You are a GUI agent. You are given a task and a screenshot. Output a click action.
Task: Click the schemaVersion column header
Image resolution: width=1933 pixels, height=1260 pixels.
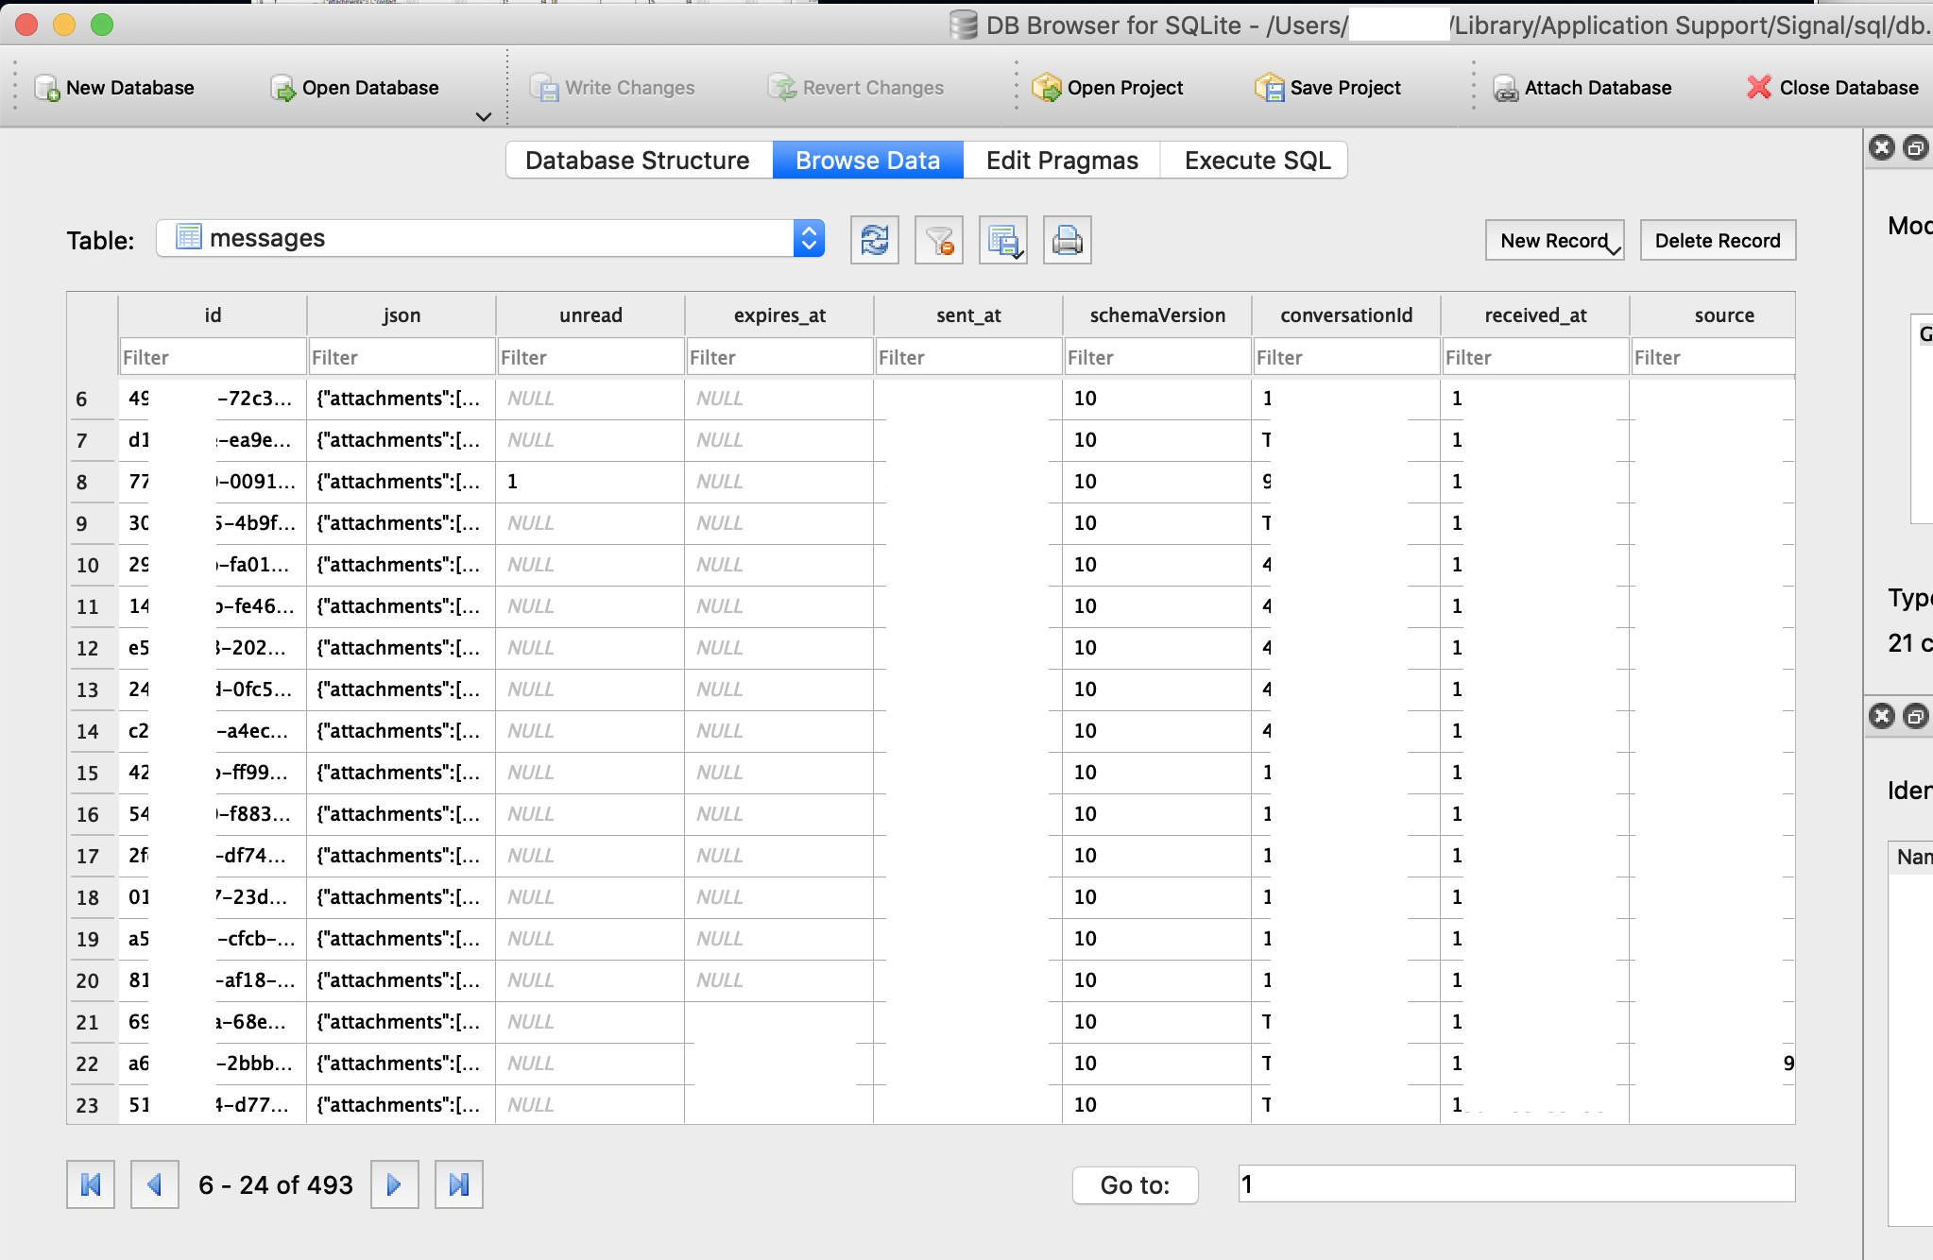click(1157, 315)
